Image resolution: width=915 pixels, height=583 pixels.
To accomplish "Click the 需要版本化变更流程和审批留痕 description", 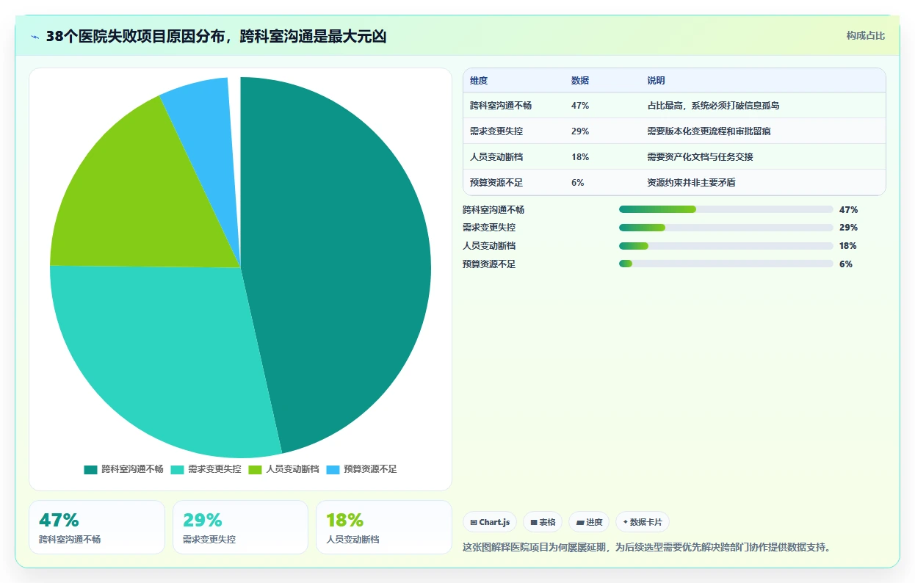I will 709,131.
